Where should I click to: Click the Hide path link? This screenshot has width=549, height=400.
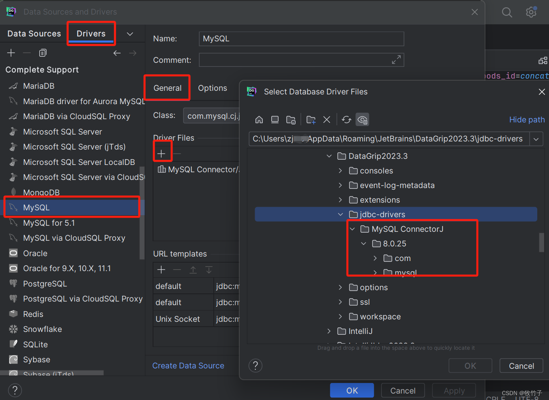pos(527,120)
